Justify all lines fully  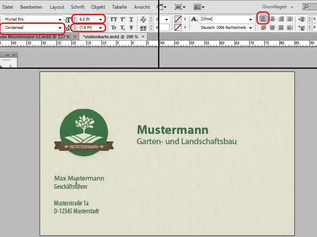[x=281, y=27]
